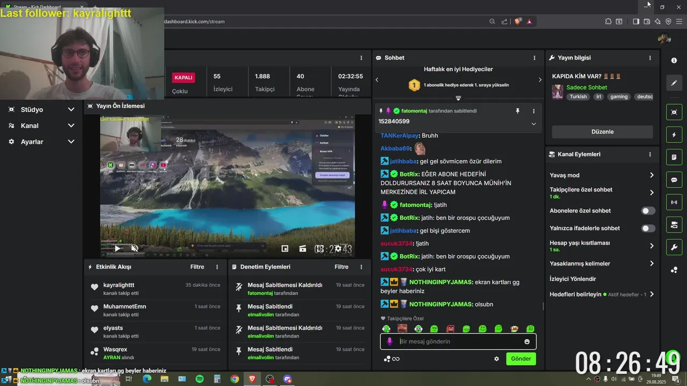
Task: Open Denetim Eylemleri panel options menu
Action: point(361,267)
